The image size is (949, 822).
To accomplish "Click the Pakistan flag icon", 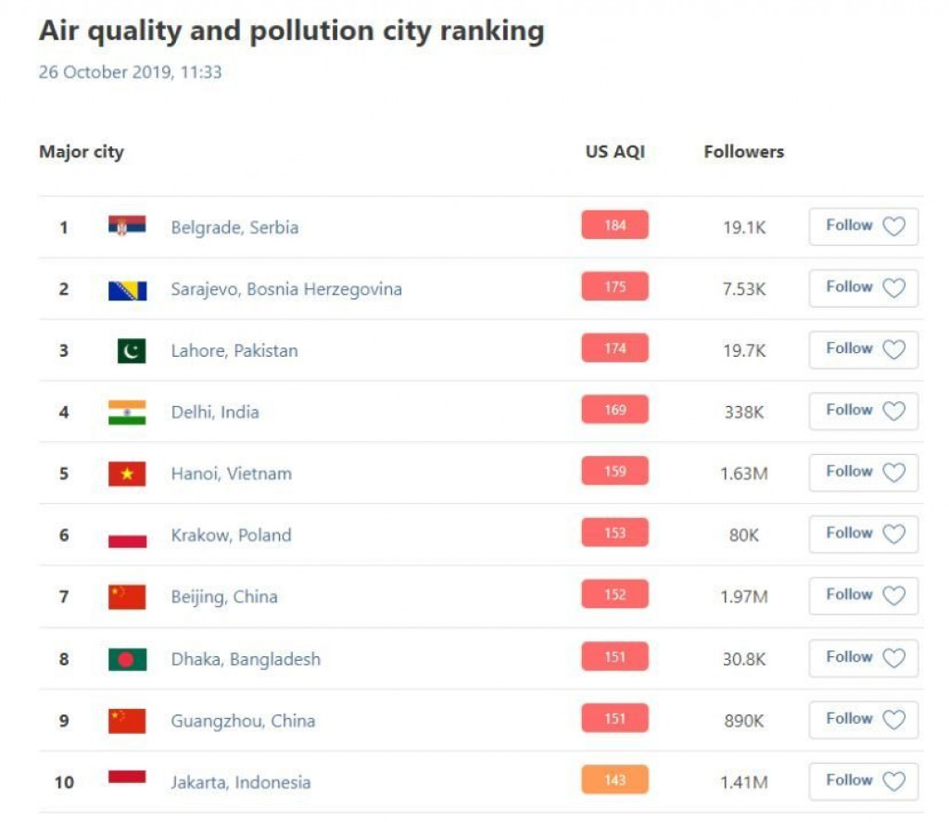I will click(131, 350).
